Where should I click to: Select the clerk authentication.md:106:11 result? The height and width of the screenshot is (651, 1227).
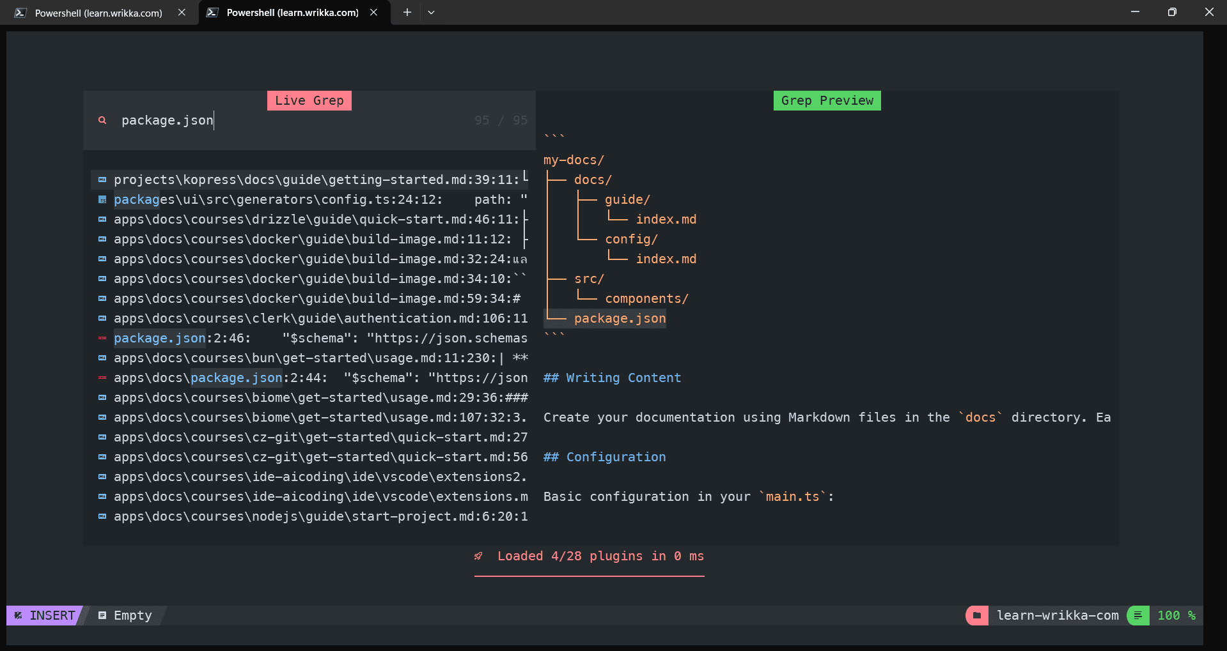(x=309, y=318)
